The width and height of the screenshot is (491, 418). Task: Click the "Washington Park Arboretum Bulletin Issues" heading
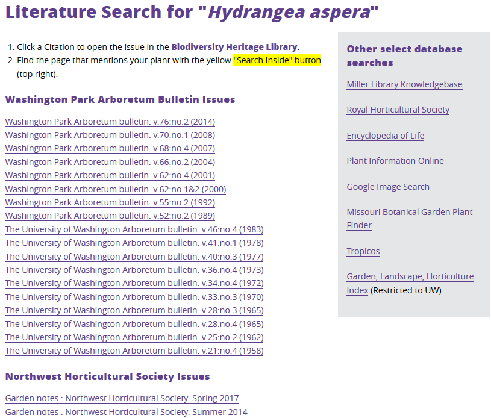(120, 99)
